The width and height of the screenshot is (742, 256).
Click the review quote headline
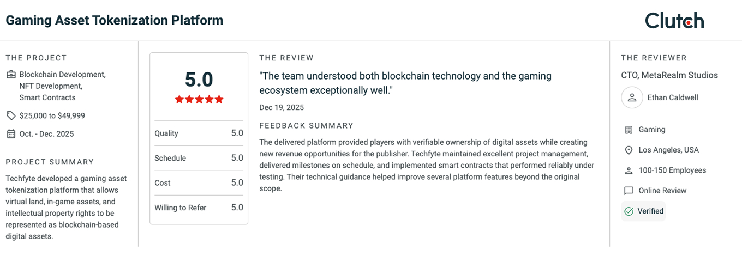coord(405,83)
